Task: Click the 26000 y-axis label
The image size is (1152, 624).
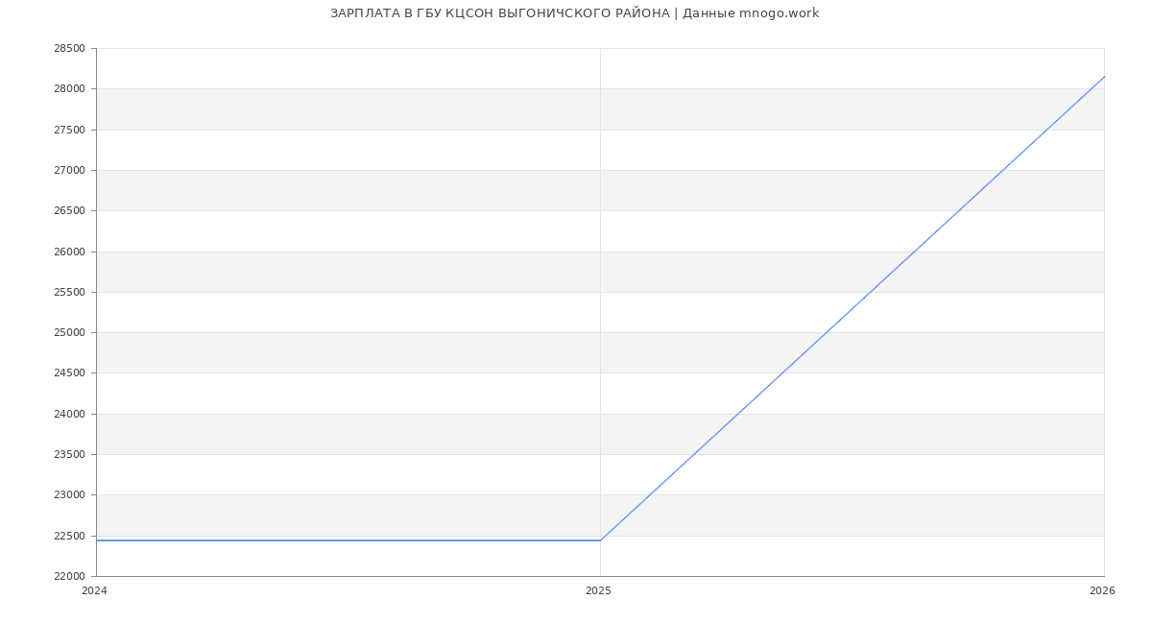Action: (x=69, y=252)
